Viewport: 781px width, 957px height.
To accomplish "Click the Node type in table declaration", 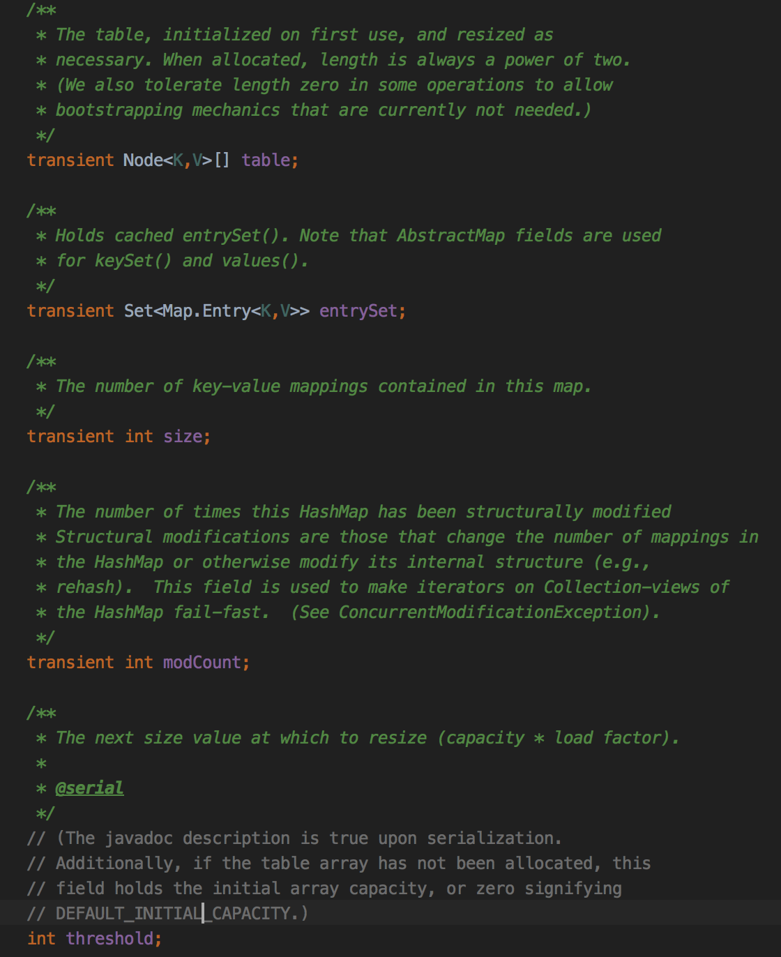I will point(142,160).
